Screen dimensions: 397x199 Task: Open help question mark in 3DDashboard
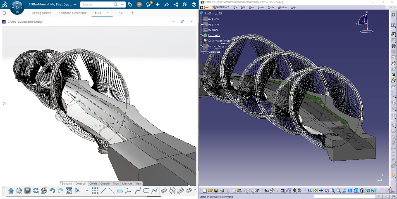click(194, 4)
